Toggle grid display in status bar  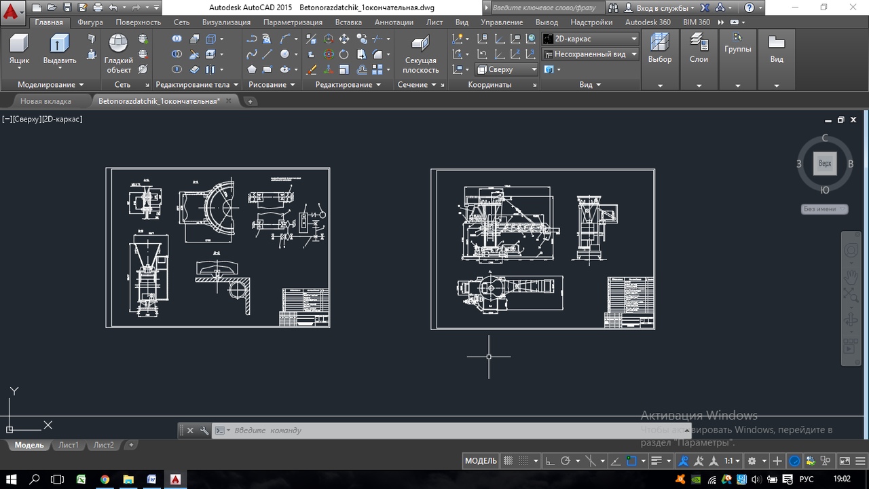(509, 460)
